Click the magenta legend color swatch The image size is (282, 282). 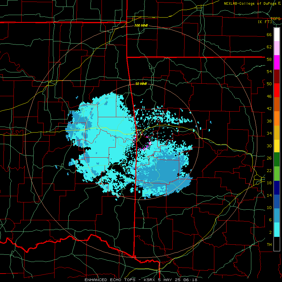277,62
